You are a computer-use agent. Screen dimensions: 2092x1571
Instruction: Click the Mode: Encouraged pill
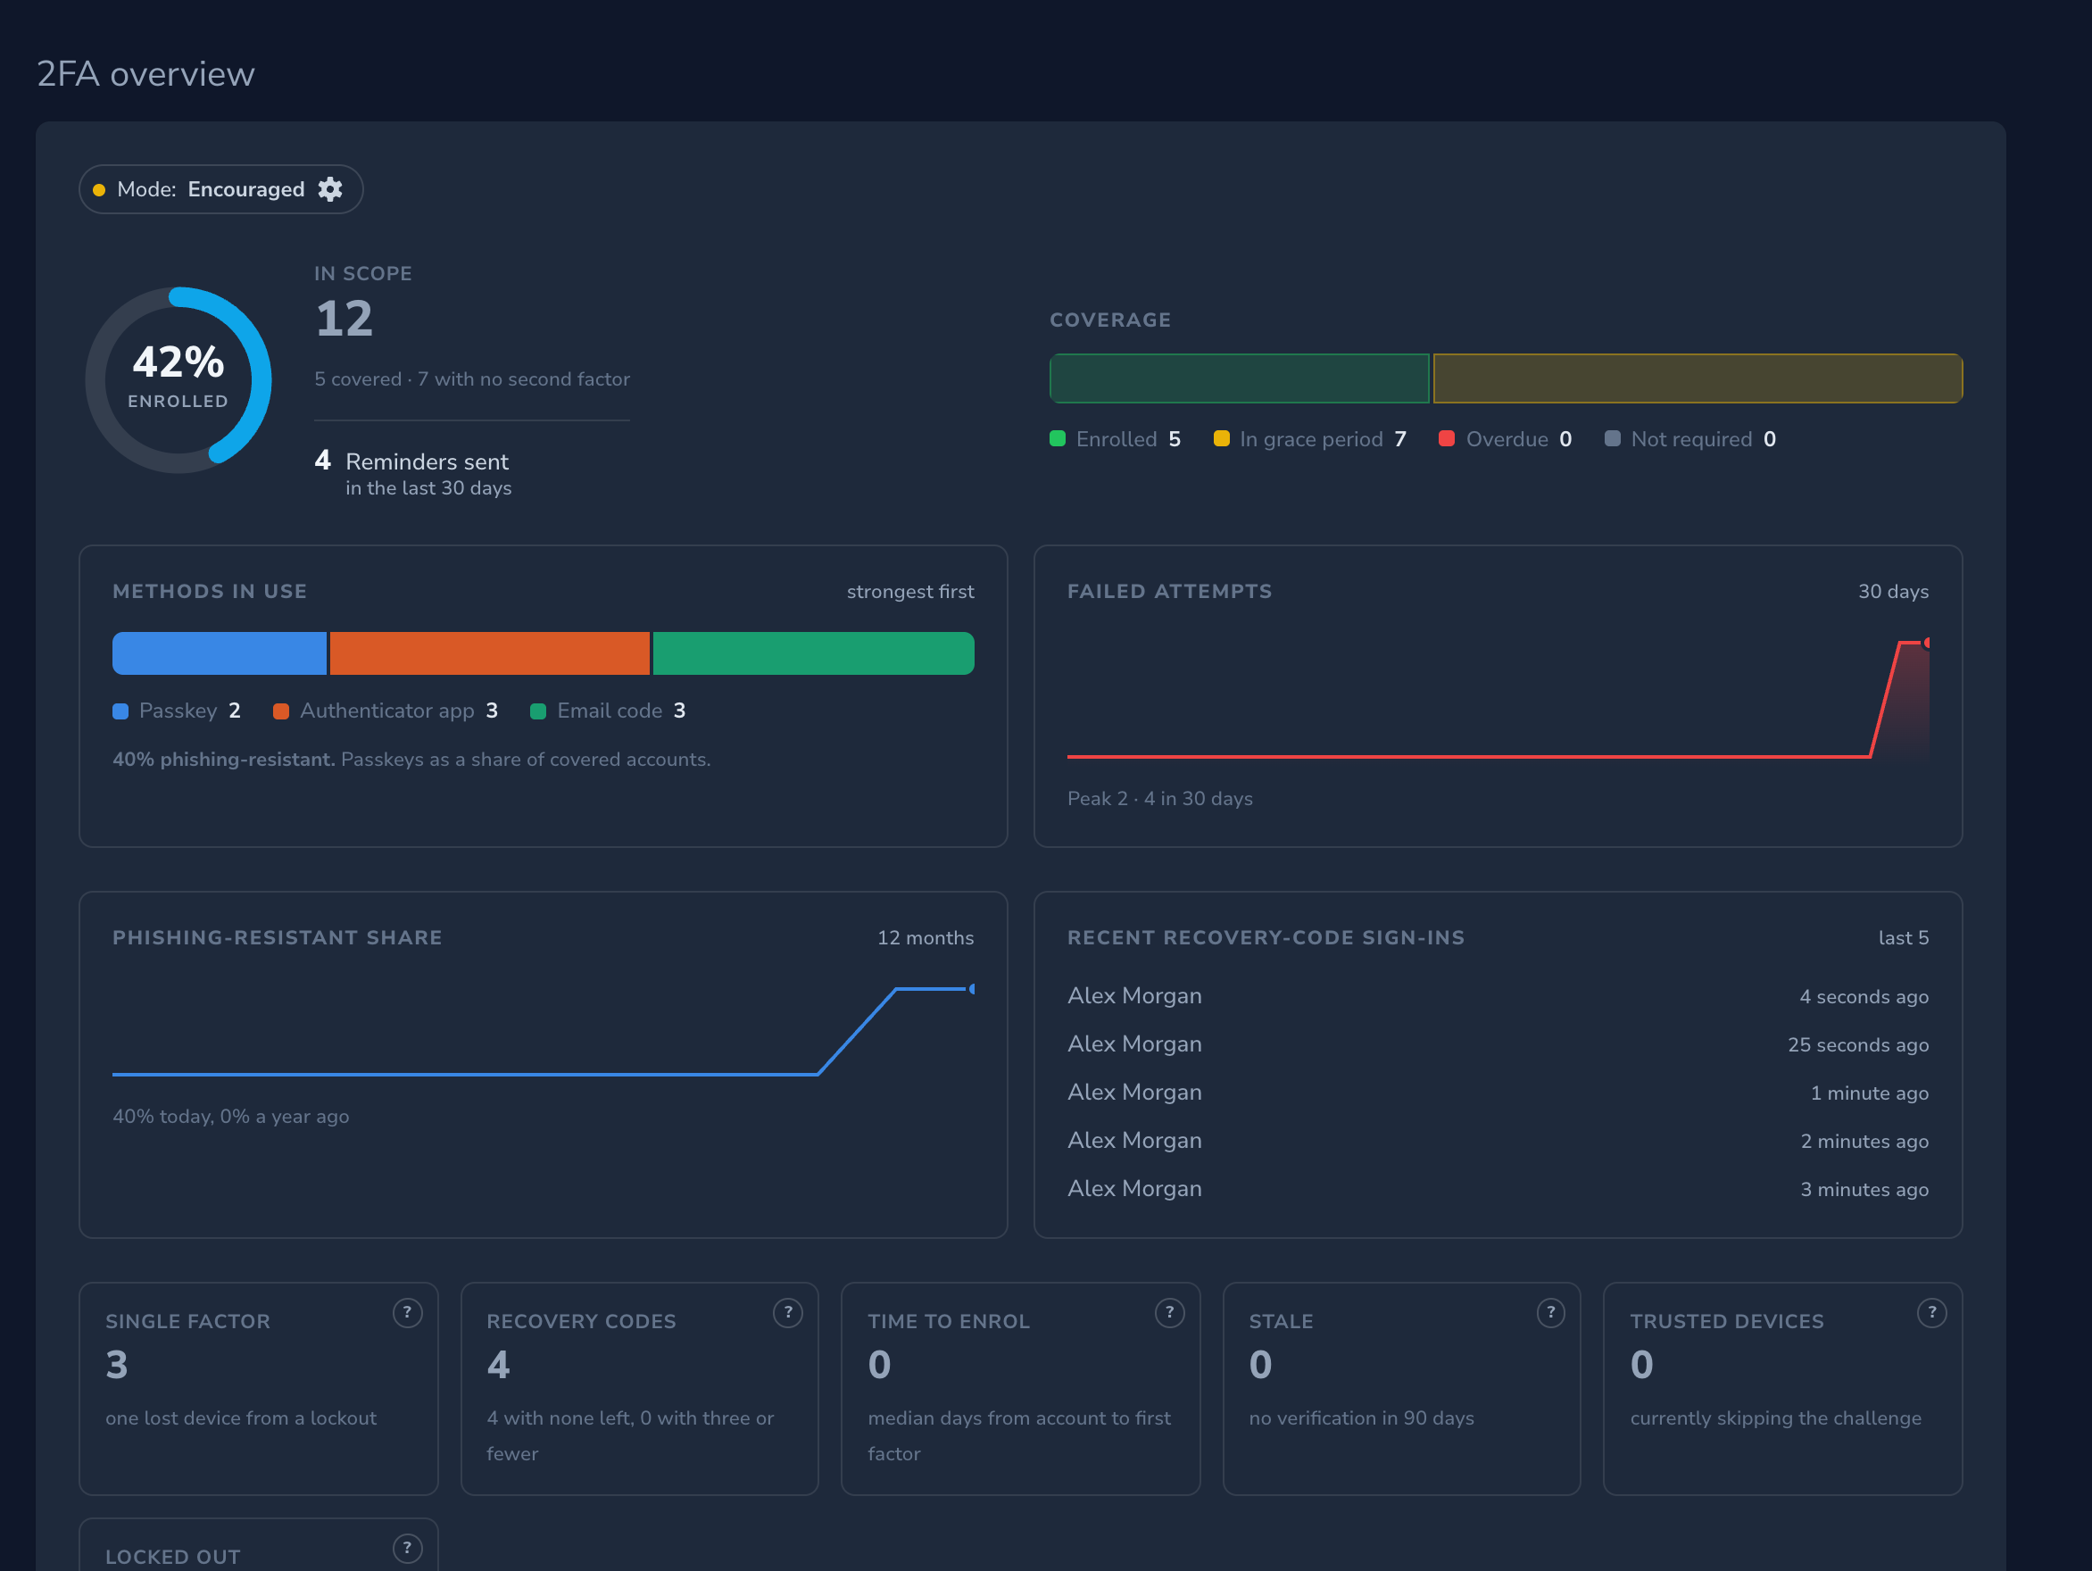[221, 189]
